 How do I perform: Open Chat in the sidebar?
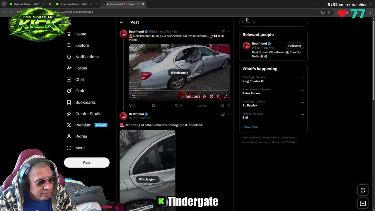point(75,79)
